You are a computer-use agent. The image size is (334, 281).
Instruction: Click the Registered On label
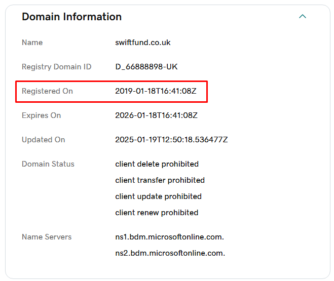point(47,91)
